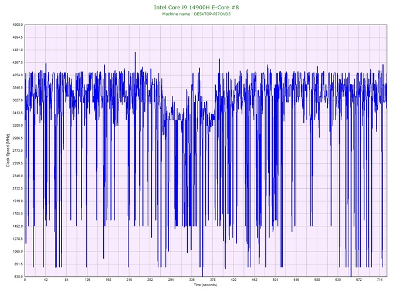Image resolution: width=393 pixels, height=295 pixels.
Task: Click the 3200.0 y-axis value
Action: click(x=17, y=126)
